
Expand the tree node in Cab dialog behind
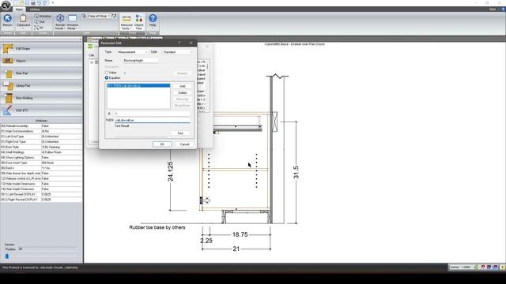[x=92, y=62]
